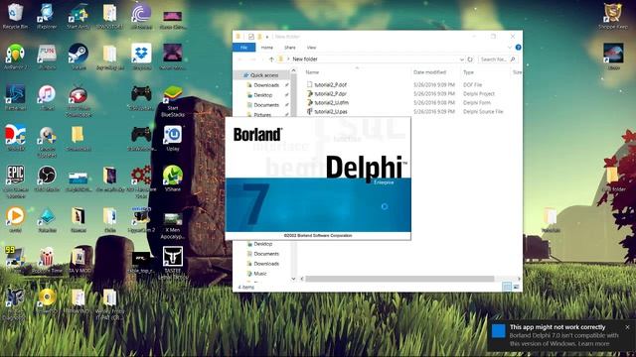Click the DOF File type cell
The width and height of the screenshot is (636, 357).
point(472,85)
